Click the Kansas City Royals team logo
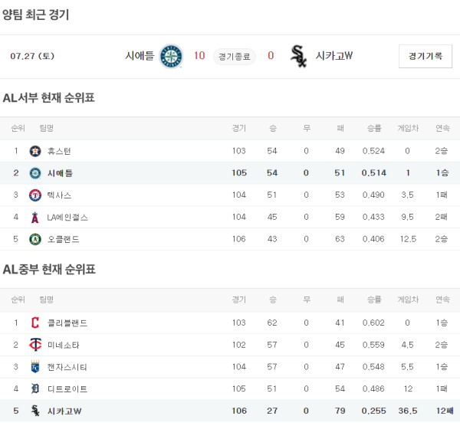This screenshot has width=460, height=426. [34, 367]
